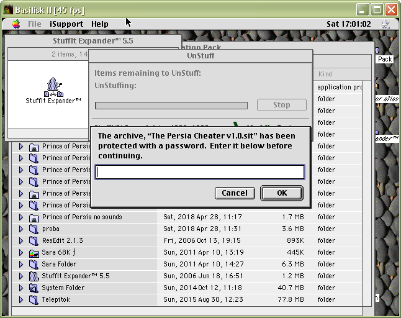Select the ResEdit 2.1.3 folder icon
The width and height of the screenshot is (401, 318).
34,241
